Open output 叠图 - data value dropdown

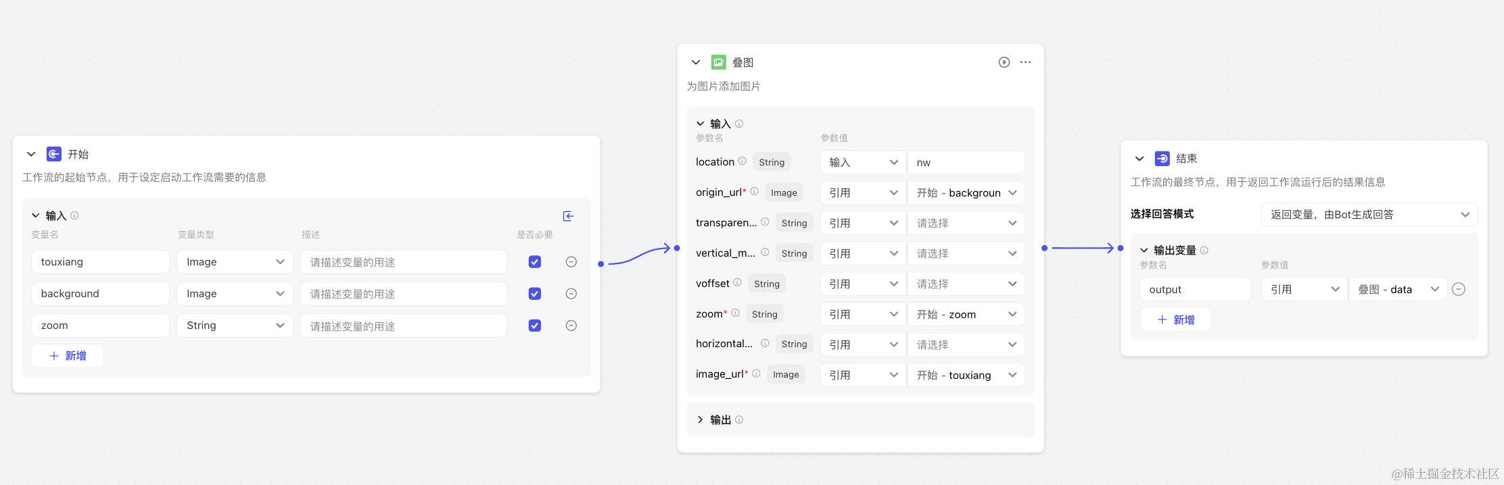coord(1398,289)
